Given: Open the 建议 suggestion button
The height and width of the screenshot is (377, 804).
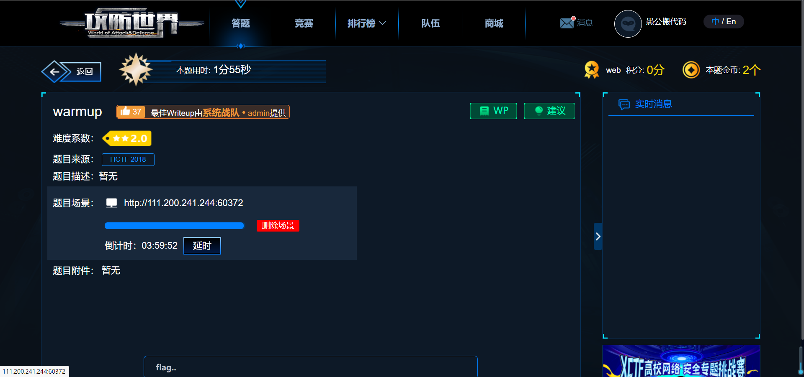Looking at the screenshot, I should coord(549,111).
